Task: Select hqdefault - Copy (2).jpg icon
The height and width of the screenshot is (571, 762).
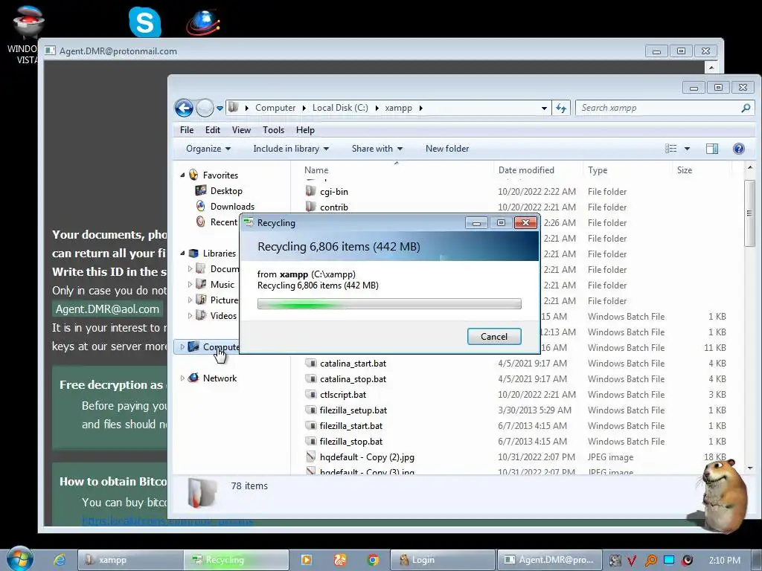Action: tap(311, 457)
